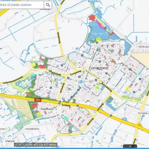Click the Australiëweg road label
Screen dimensions: 149x149
(x=107, y=87)
